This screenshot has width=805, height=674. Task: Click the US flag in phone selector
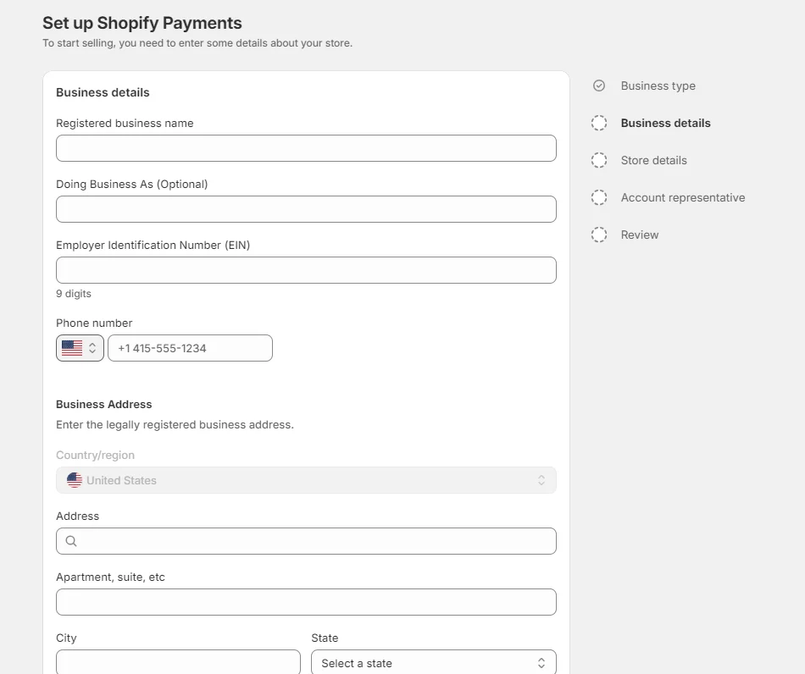pos(72,348)
